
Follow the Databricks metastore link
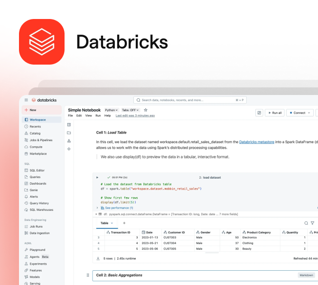[x=257, y=142]
